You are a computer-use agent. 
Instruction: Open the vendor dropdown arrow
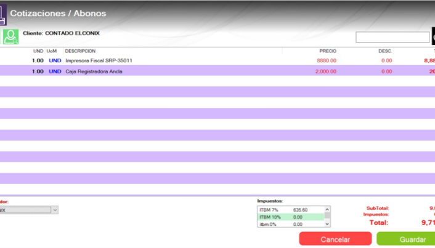coord(55,210)
